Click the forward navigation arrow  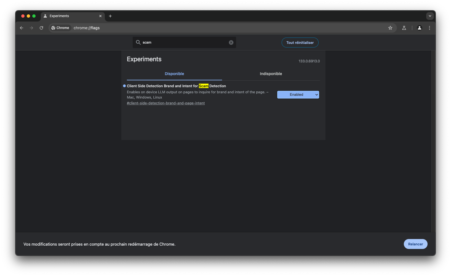point(31,28)
